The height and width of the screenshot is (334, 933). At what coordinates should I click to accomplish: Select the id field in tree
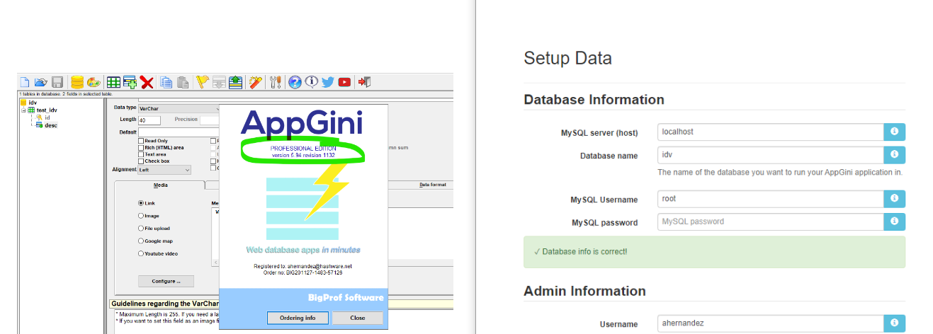47,117
